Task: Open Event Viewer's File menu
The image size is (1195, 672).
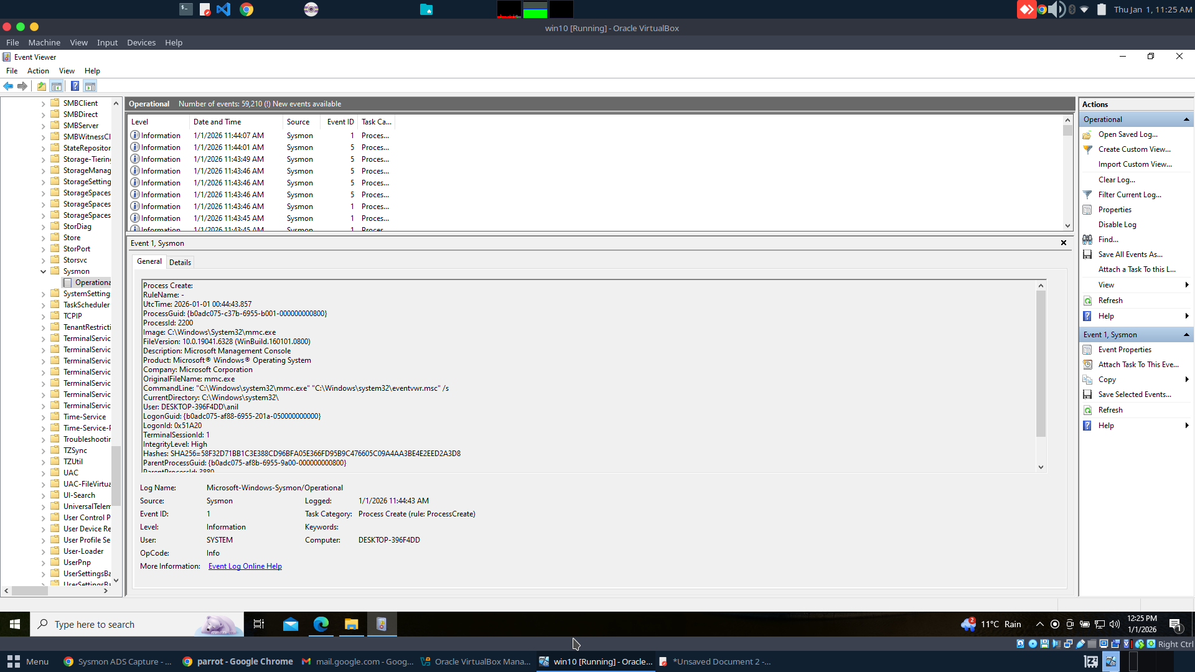Action: coord(12,71)
